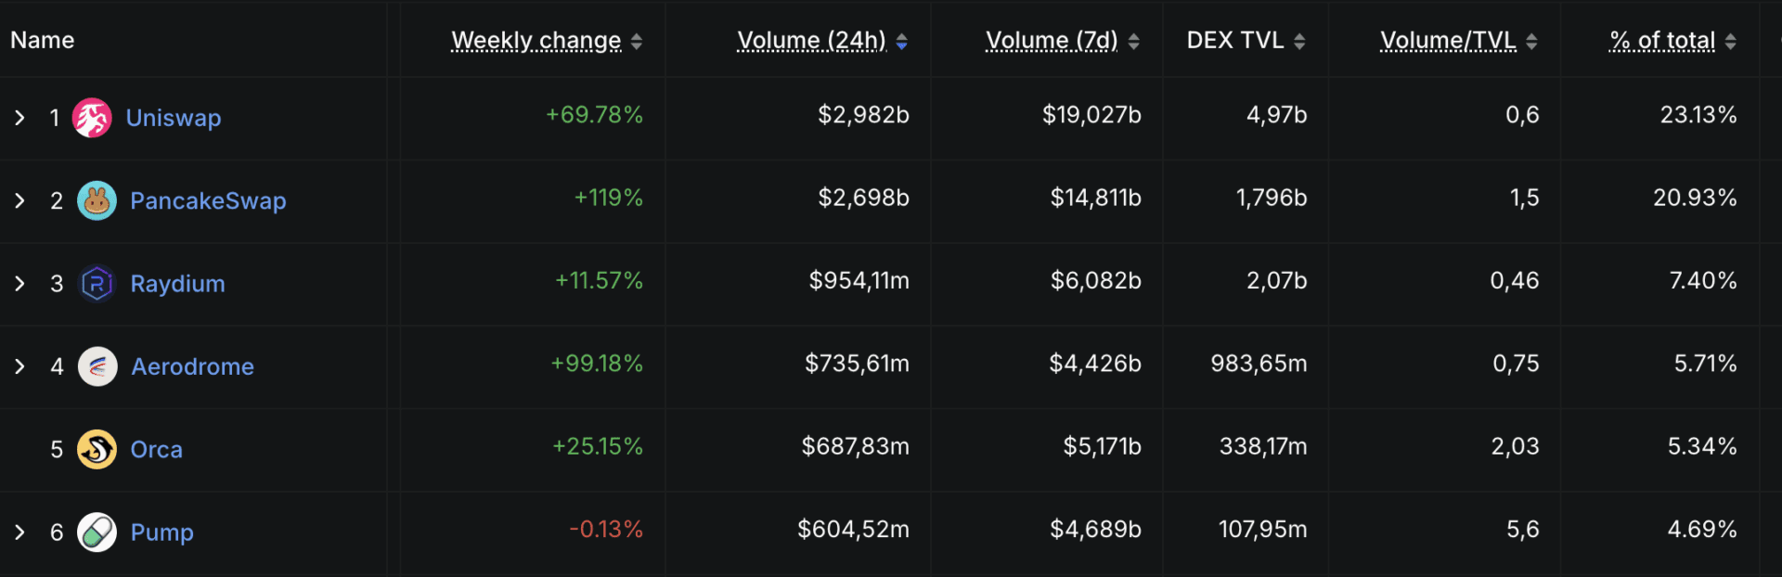1782x577 pixels.
Task: Expand the Uniswap row
Action: tap(19, 118)
